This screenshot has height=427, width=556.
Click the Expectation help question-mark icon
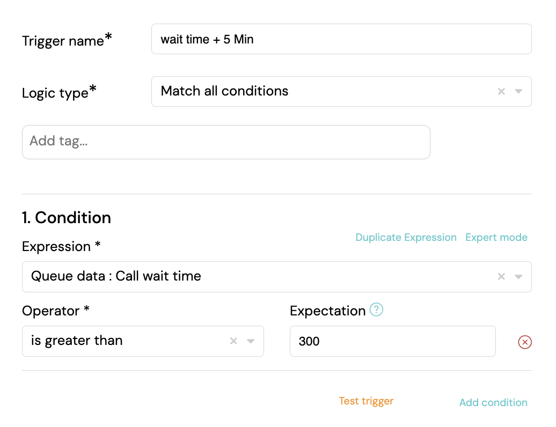(x=376, y=310)
